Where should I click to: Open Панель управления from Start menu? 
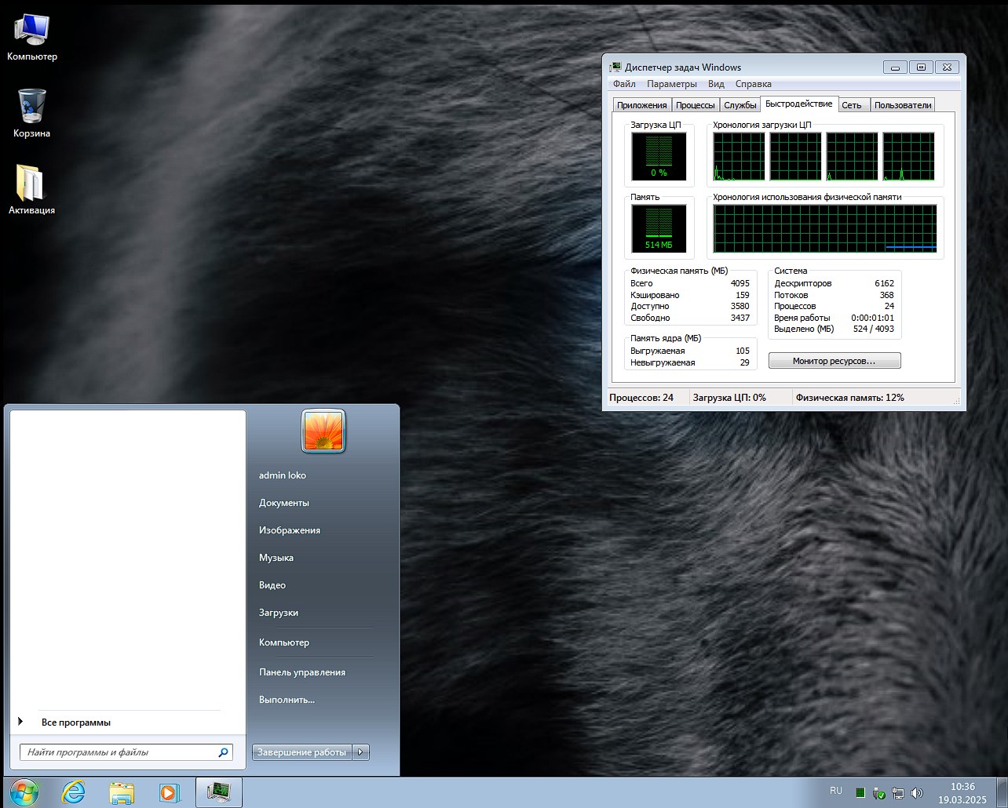pyautogui.click(x=302, y=672)
